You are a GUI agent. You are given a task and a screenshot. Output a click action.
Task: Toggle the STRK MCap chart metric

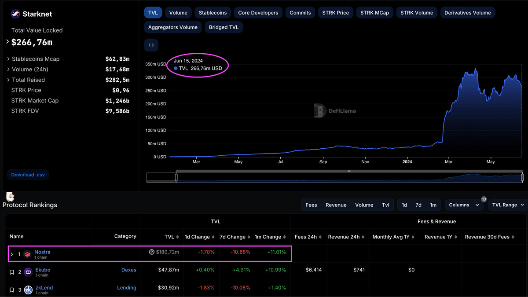coord(374,13)
